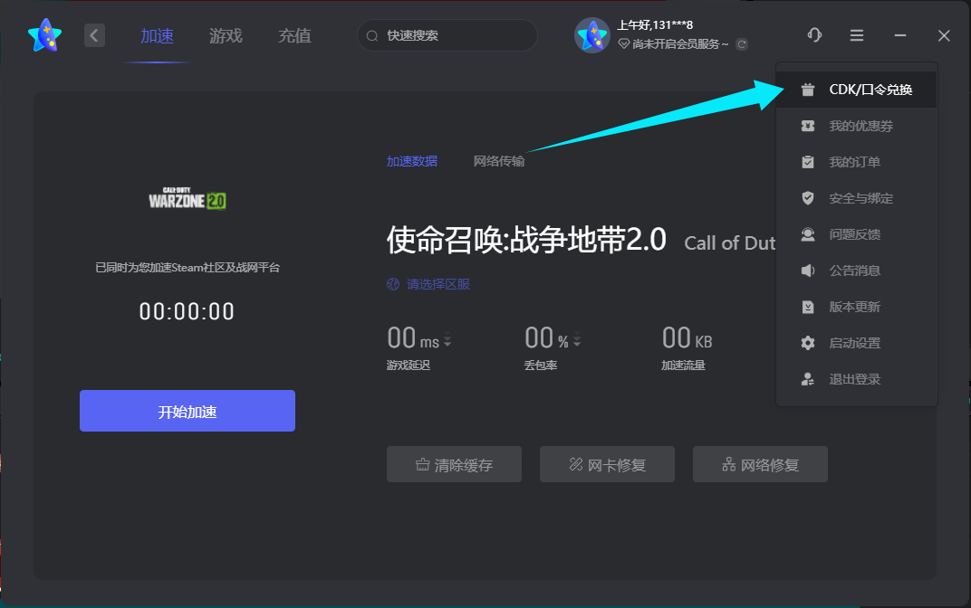The image size is (971, 608).
Task: Click the speaker icon beside 公告消息
Action: tap(808, 271)
